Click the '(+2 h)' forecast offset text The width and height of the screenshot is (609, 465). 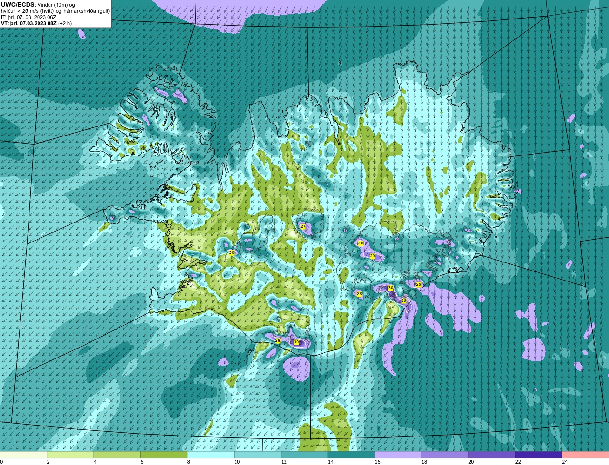pos(65,23)
